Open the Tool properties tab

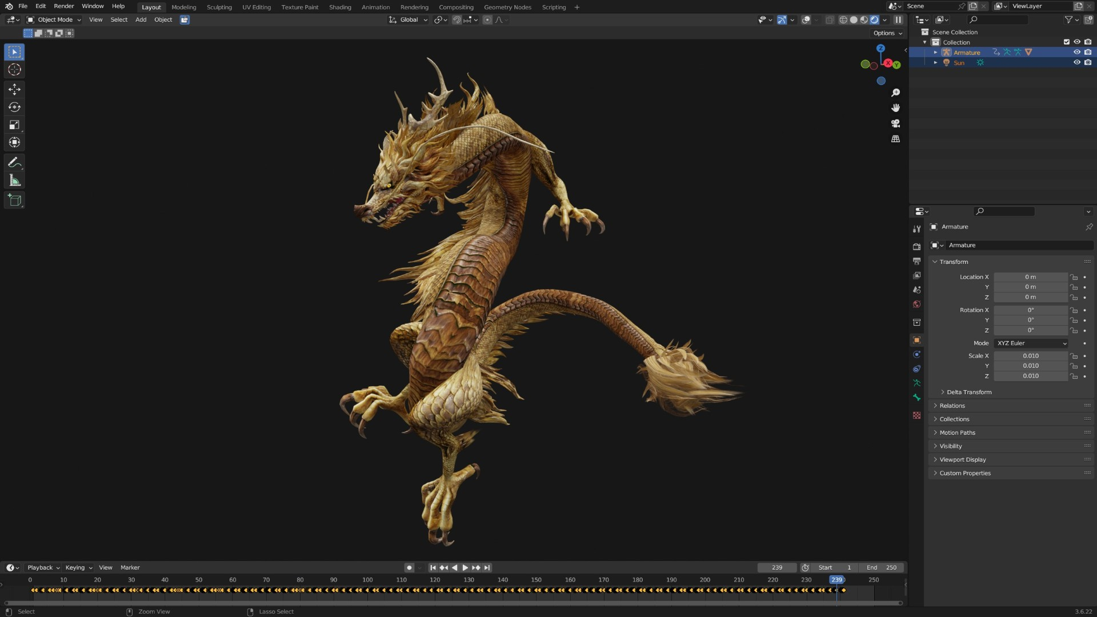[x=916, y=229]
